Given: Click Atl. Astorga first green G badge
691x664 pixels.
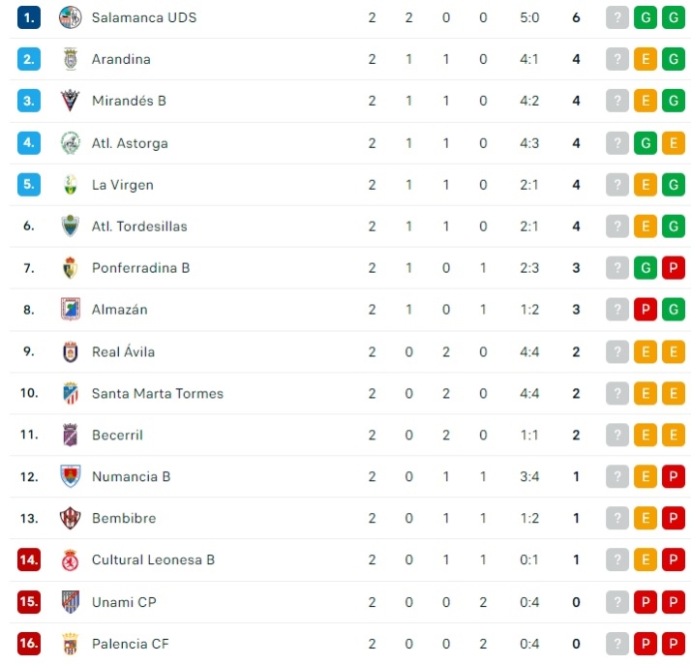Looking at the screenshot, I should click(x=646, y=143).
